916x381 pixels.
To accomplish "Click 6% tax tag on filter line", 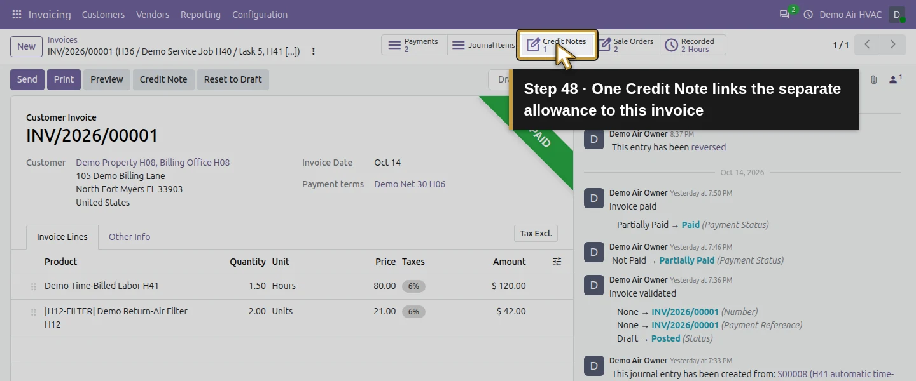I will pyautogui.click(x=413, y=312).
